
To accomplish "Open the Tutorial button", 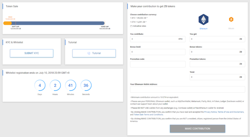I will coord(94,53).
